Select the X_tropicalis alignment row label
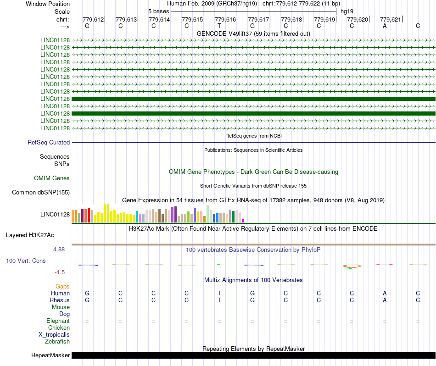The width and height of the screenshot is (436, 366). [54, 335]
